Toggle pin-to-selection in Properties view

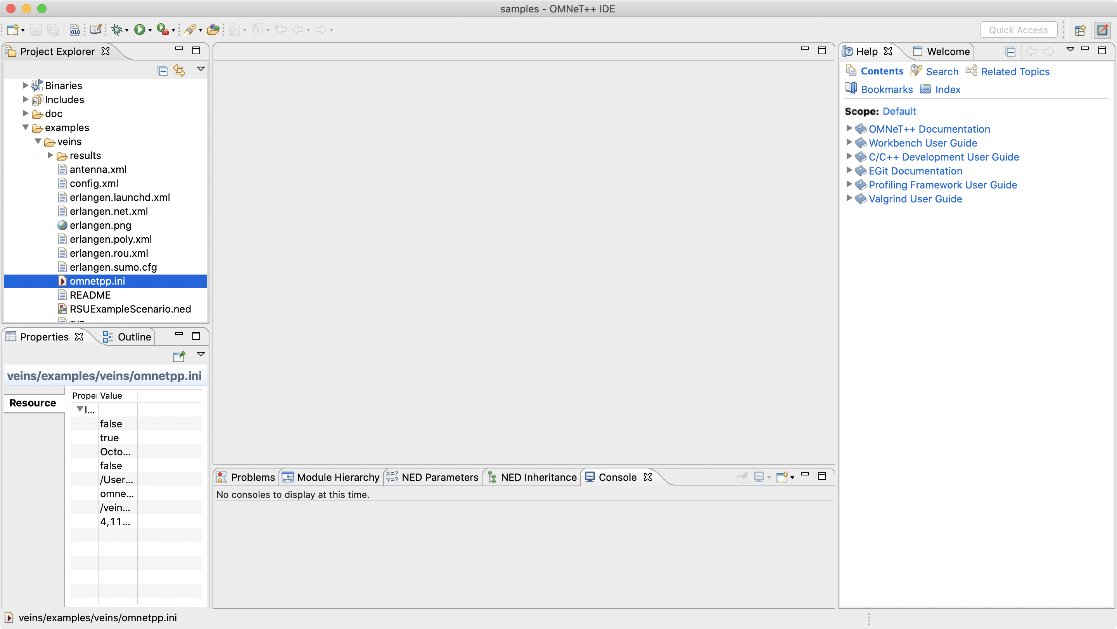point(179,356)
